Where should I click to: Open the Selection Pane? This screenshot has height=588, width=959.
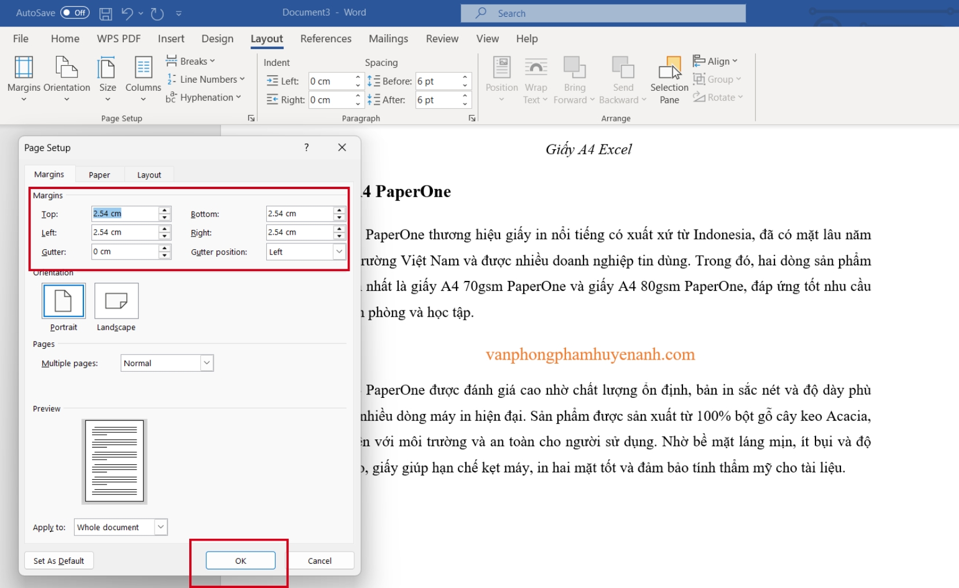pos(670,79)
